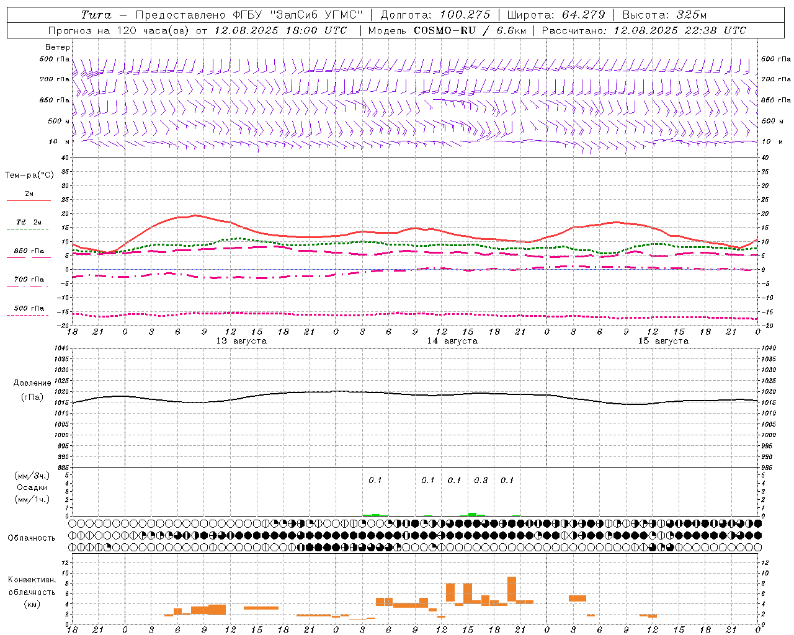Click the "Долгота: 100.275" value
This screenshot has width=794, height=635.
tap(435, 15)
